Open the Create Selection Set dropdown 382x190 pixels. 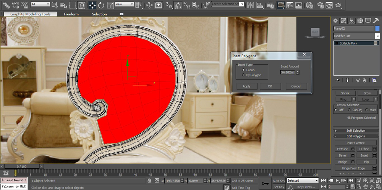click(x=228, y=4)
